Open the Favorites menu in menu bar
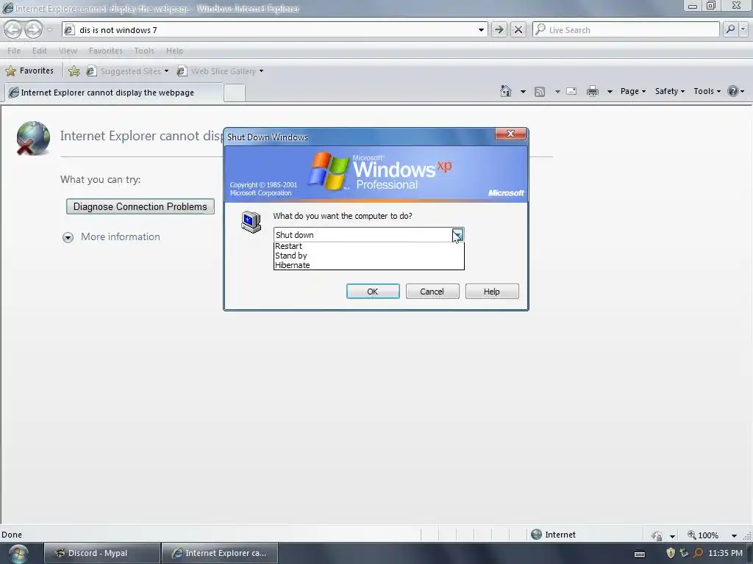Screen dimensions: 753x564 (106, 51)
